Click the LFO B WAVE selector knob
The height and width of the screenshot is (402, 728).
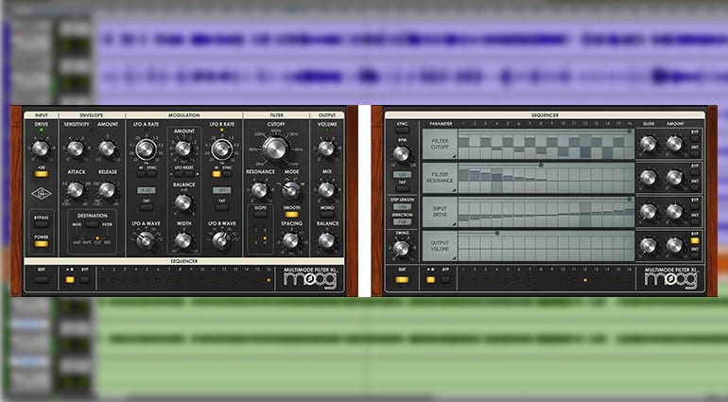221,240
